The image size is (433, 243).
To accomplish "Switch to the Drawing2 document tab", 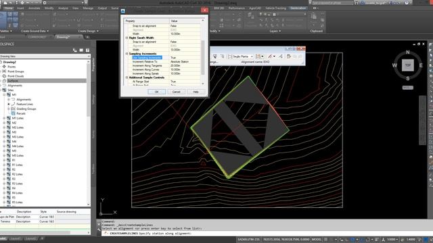I will [x=63, y=37].
